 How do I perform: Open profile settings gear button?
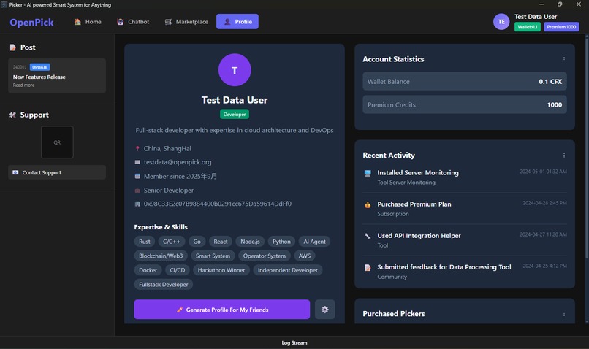coord(325,310)
